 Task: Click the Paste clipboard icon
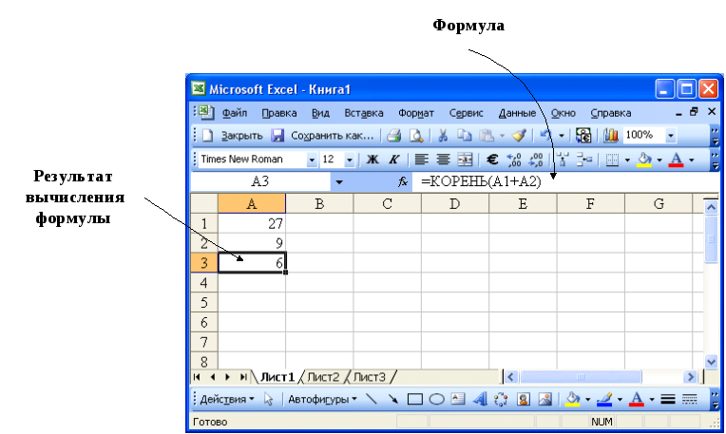coord(487,136)
